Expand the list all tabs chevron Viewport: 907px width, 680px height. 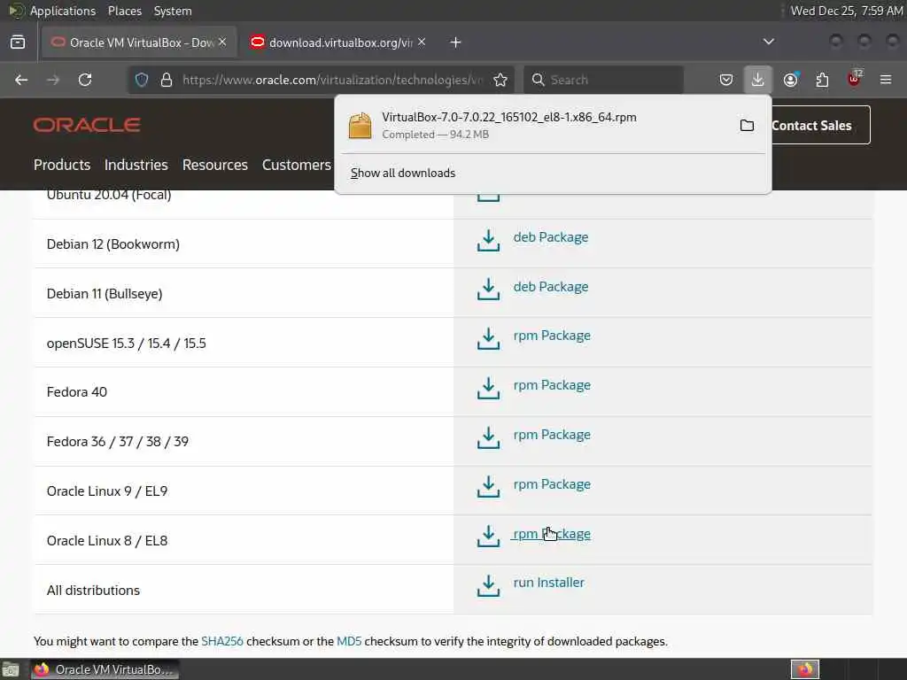[x=768, y=42]
